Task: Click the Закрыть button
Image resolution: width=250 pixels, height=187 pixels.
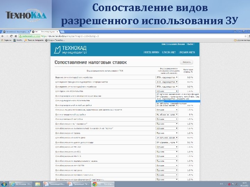Action: pos(186,62)
